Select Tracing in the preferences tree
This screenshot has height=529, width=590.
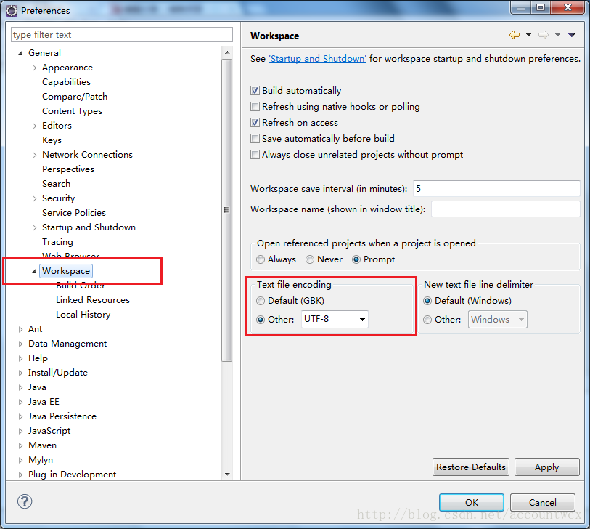57,242
